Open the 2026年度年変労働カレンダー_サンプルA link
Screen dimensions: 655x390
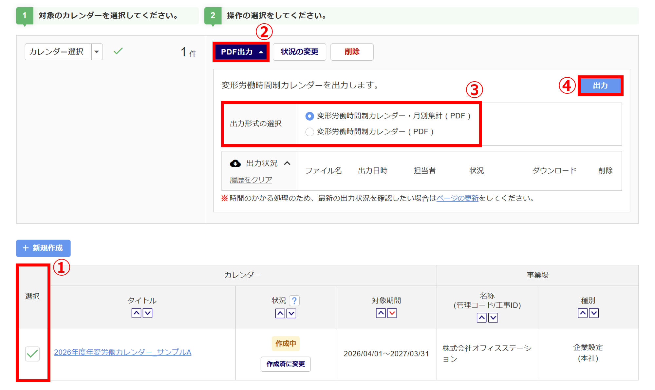122,352
